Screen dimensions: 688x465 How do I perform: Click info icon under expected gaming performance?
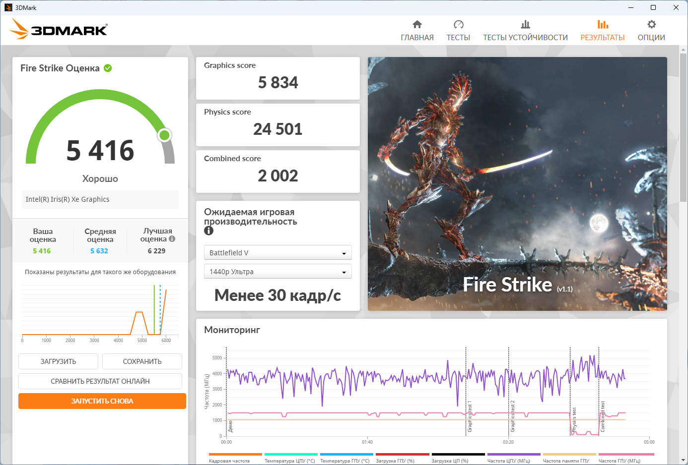pyautogui.click(x=208, y=231)
